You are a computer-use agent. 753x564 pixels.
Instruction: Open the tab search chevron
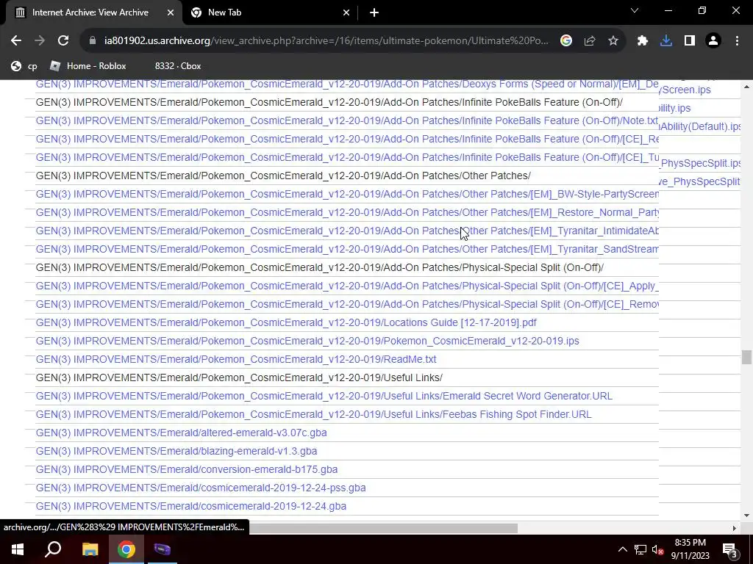coord(635,10)
